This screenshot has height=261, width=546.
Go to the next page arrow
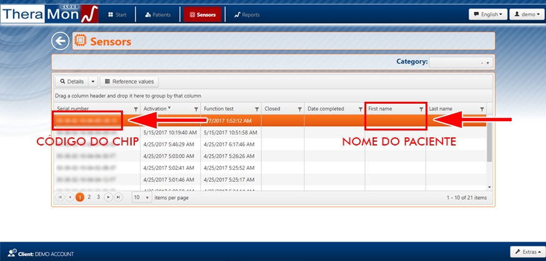click(109, 197)
